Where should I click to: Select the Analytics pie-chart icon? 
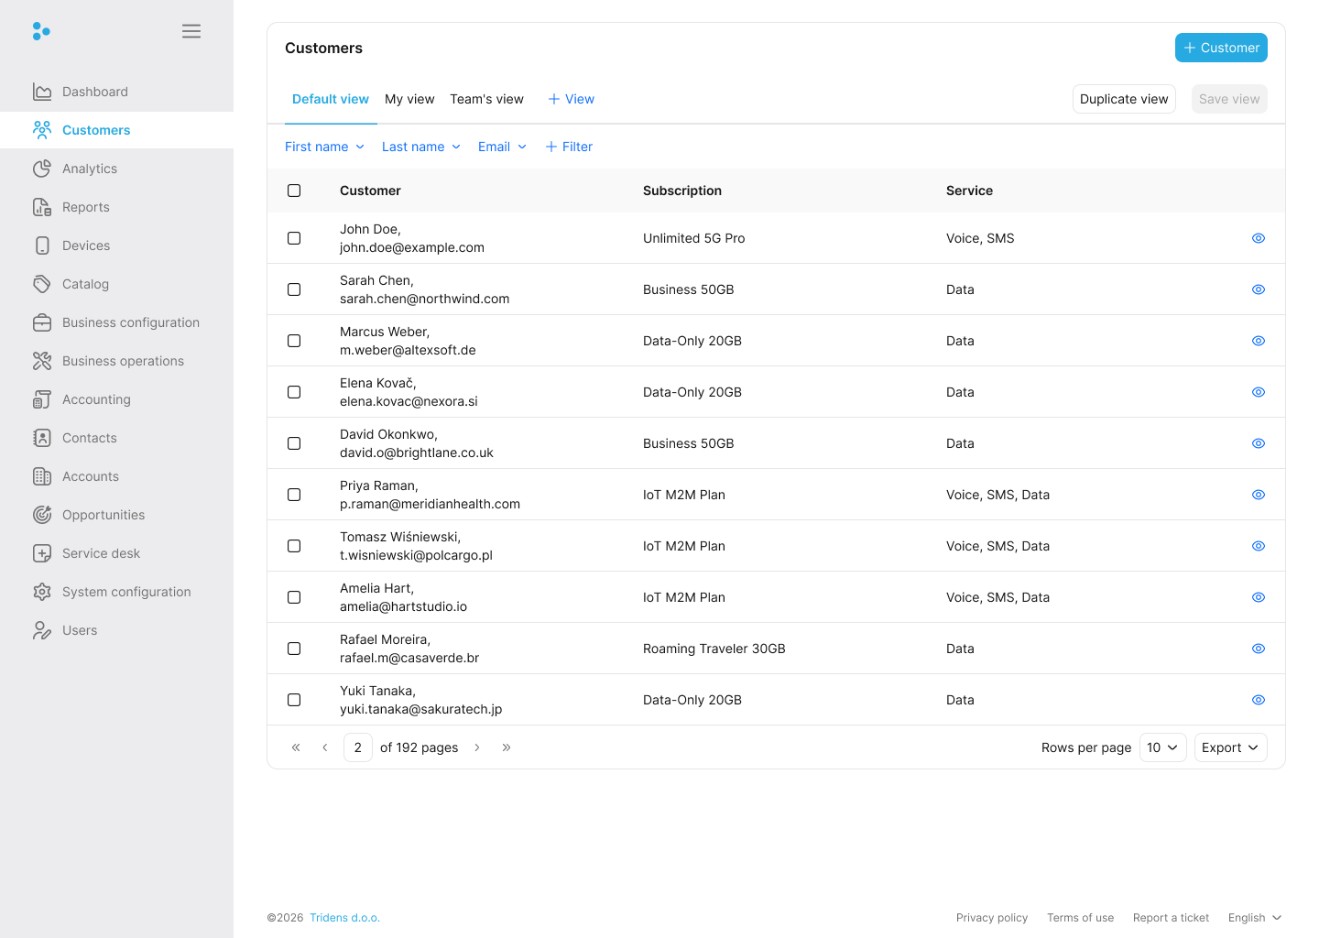(x=42, y=169)
